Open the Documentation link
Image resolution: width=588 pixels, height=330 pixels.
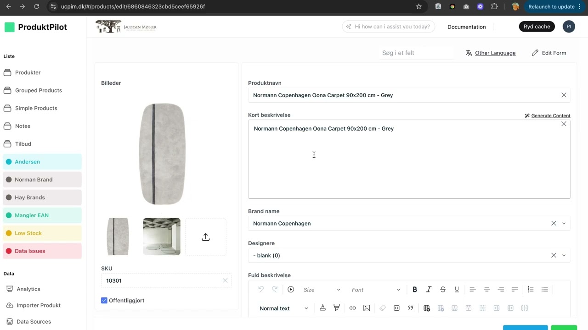[x=466, y=27]
